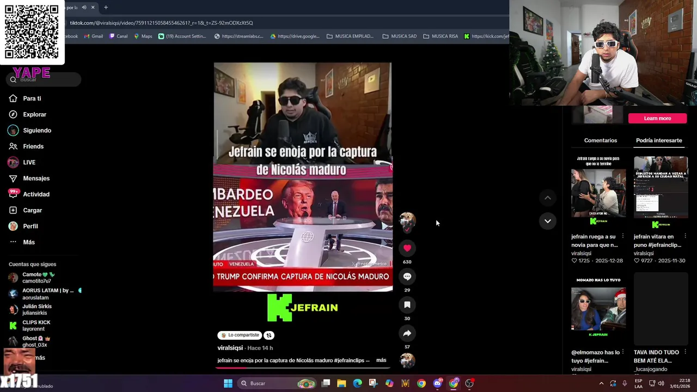
Task: Open the Maps bookmark
Action: [x=143, y=36]
